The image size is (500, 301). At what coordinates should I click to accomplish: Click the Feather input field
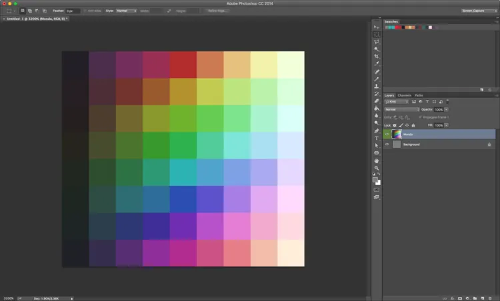[73, 11]
